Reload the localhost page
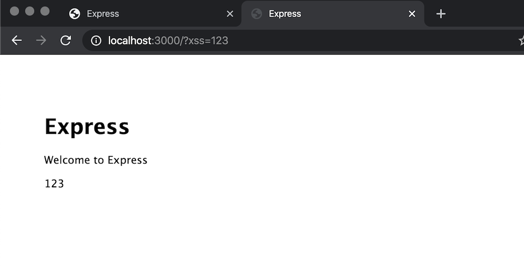Image resolution: width=524 pixels, height=275 pixels. (66, 40)
